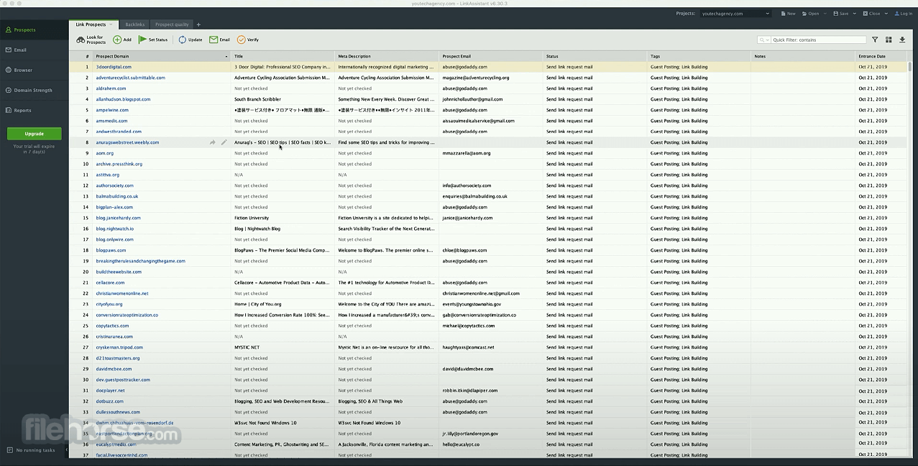Select the title Blog | Nightwatch Blog
918x466 pixels.
point(257,229)
